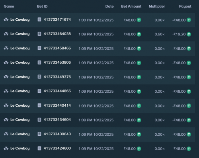The height and width of the screenshot is (158, 199).
Task: Open receipt icon for bet 413733444865
Action: tap(39, 91)
